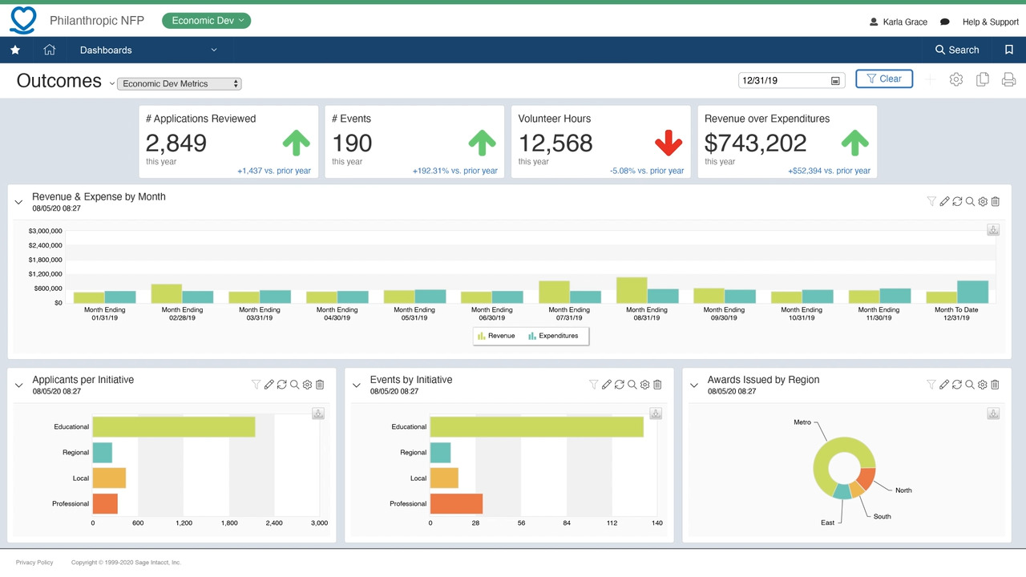Click the favorites star icon
This screenshot has width=1026, height=577.
point(15,50)
